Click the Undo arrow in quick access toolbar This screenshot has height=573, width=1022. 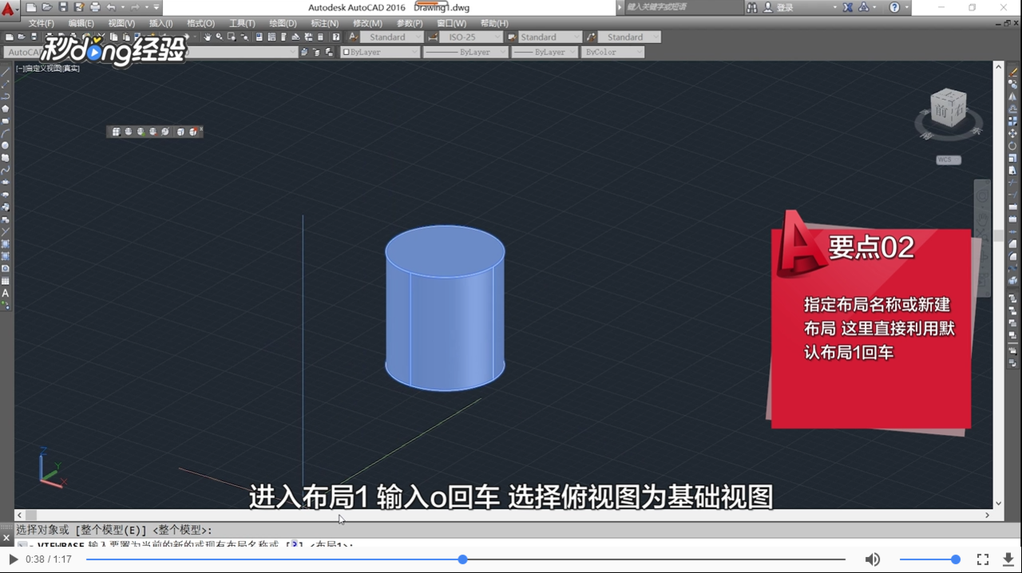coord(111,7)
